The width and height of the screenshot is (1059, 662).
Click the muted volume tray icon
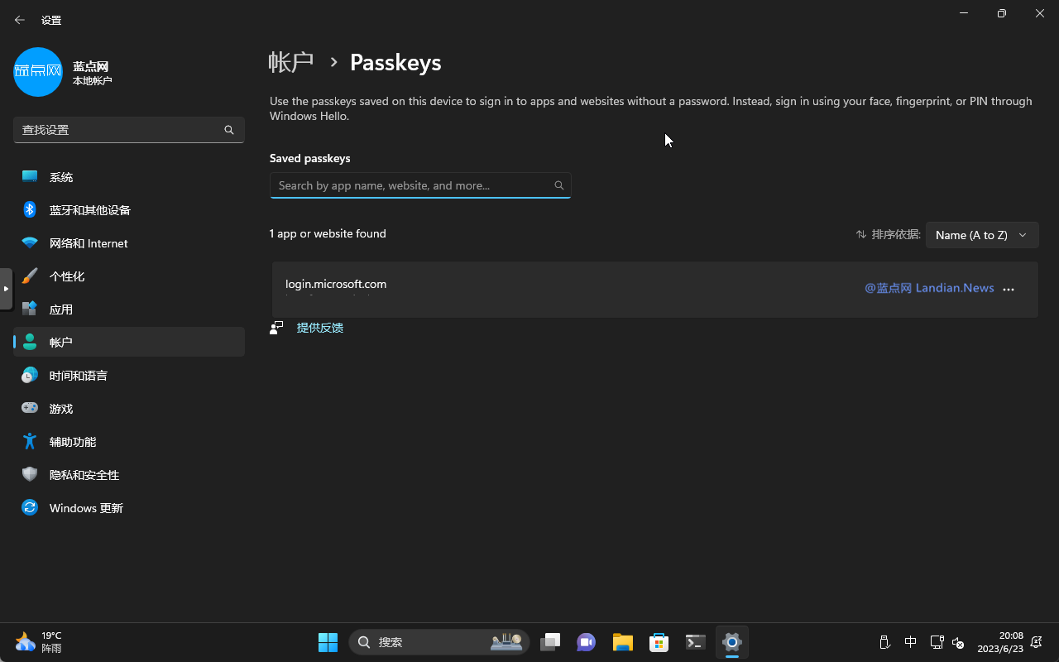(958, 642)
